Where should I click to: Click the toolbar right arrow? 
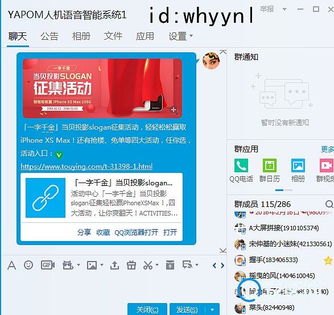click(x=222, y=266)
